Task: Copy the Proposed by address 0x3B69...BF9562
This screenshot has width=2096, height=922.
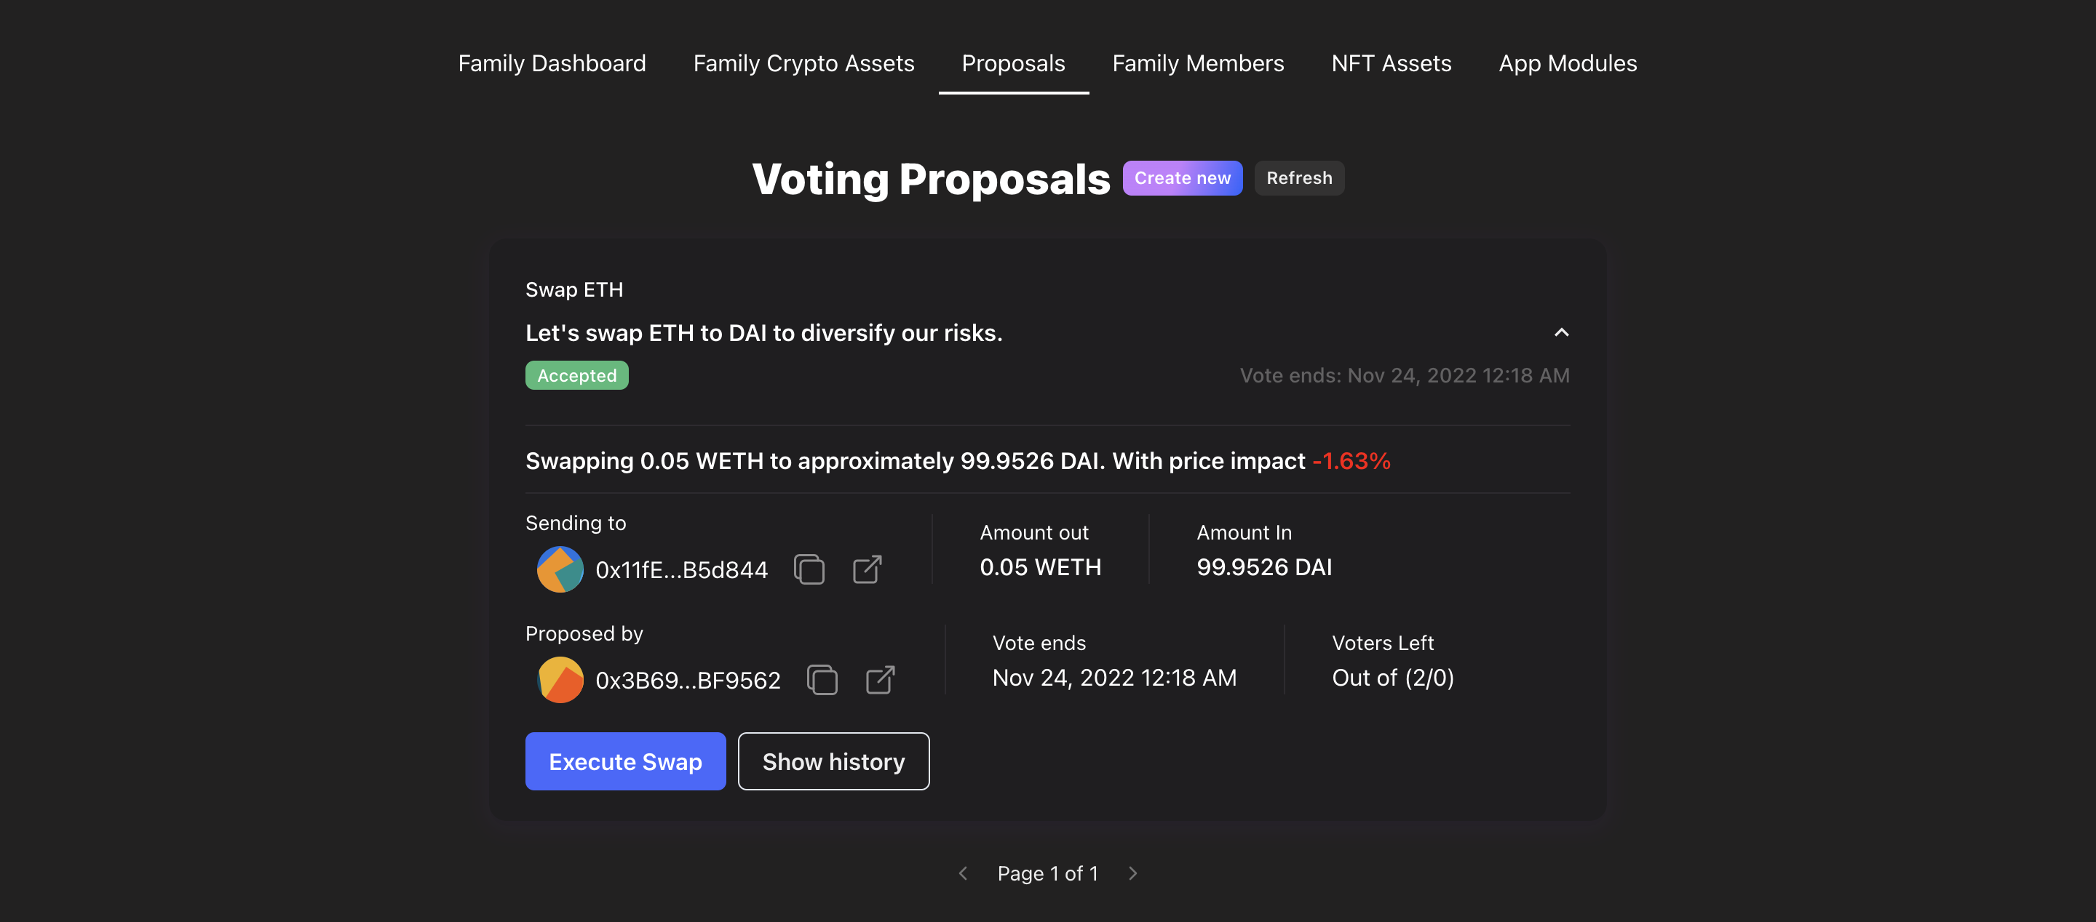Action: coord(822,680)
